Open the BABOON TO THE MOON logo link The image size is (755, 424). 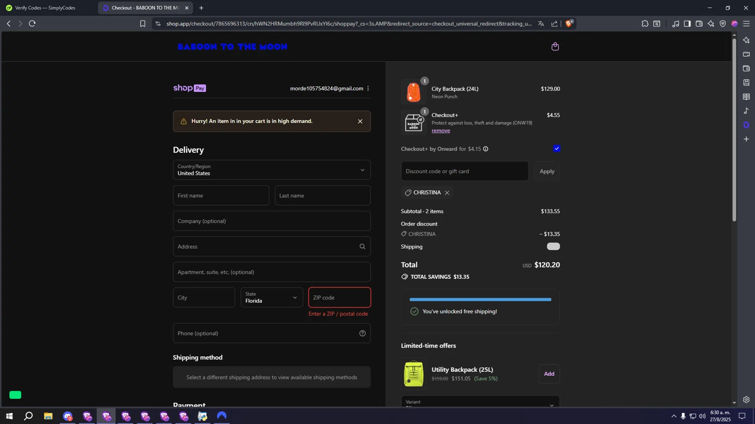(x=233, y=47)
